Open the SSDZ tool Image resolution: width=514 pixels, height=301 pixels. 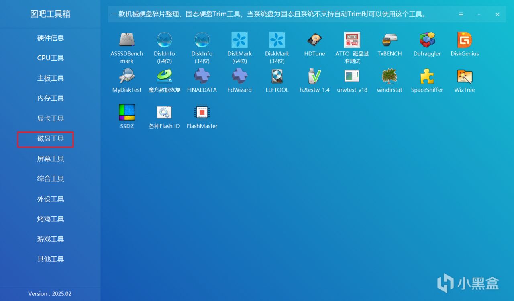pyautogui.click(x=127, y=117)
